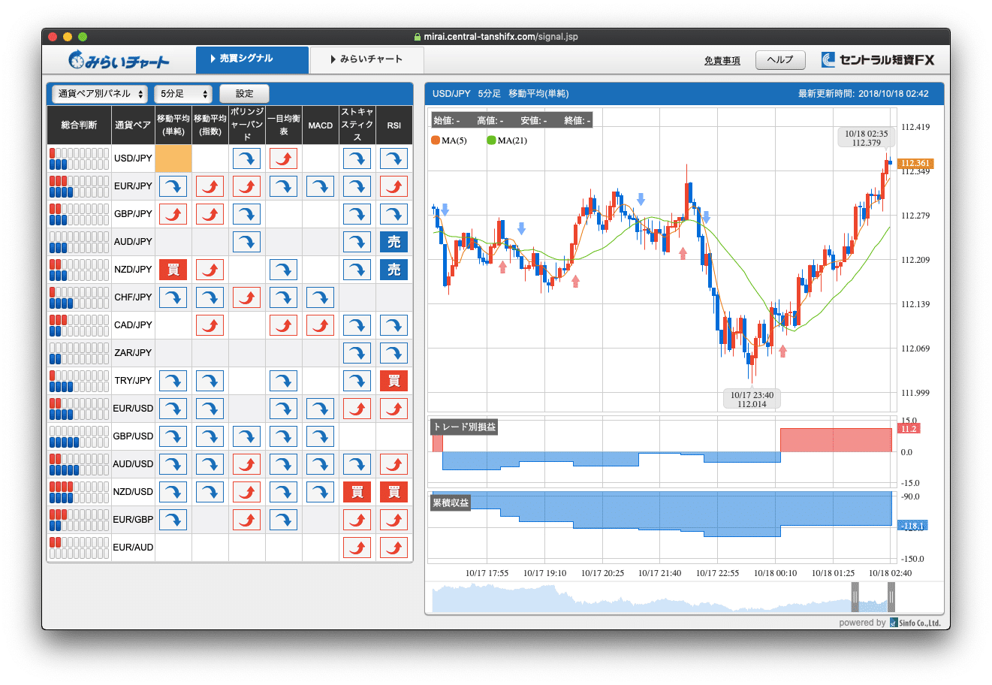Toggle MA(21) green legend marker

click(491, 140)
